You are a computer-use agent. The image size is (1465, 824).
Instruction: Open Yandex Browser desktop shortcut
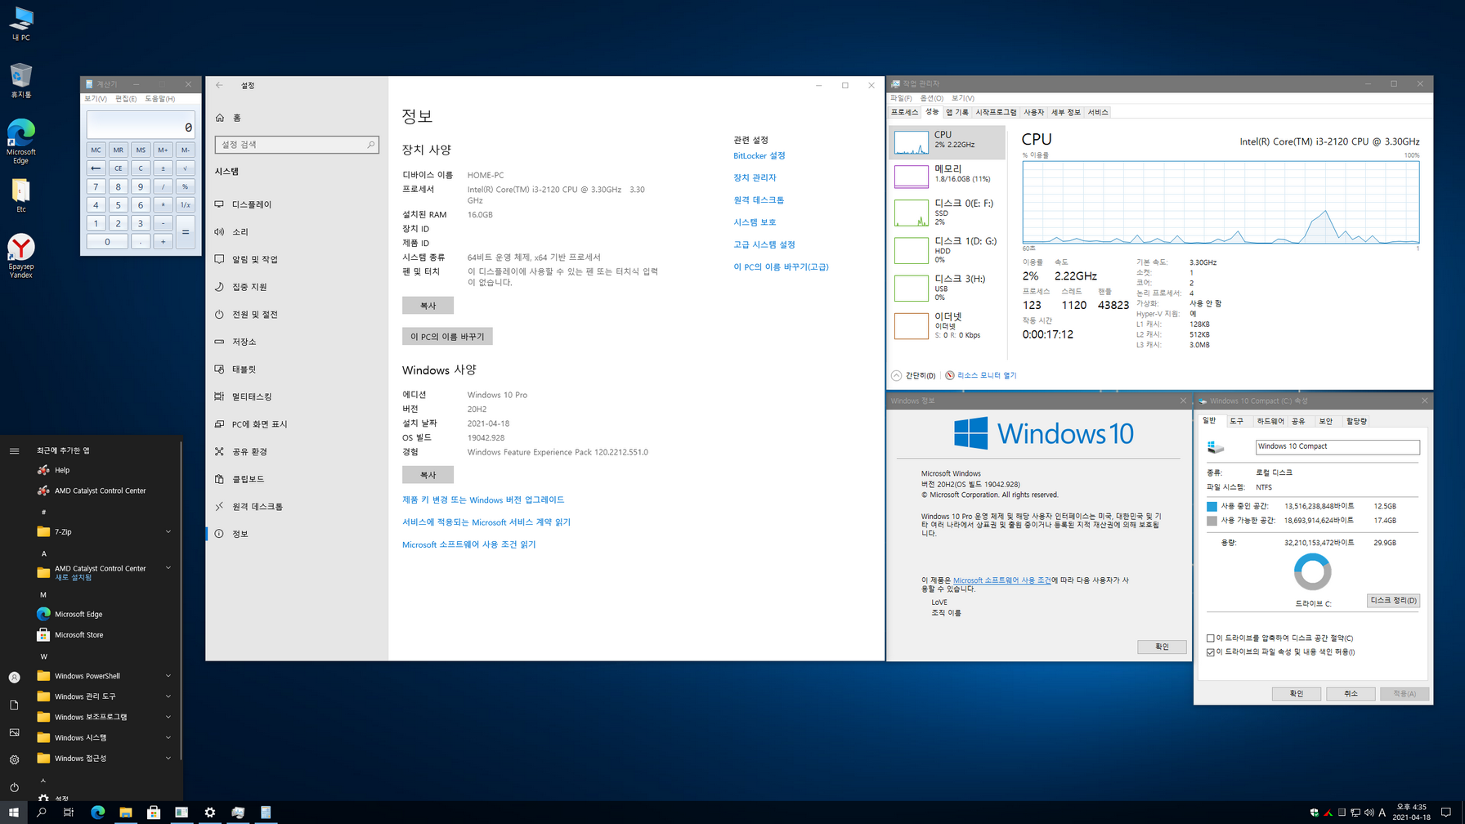[x=21, y=256]
